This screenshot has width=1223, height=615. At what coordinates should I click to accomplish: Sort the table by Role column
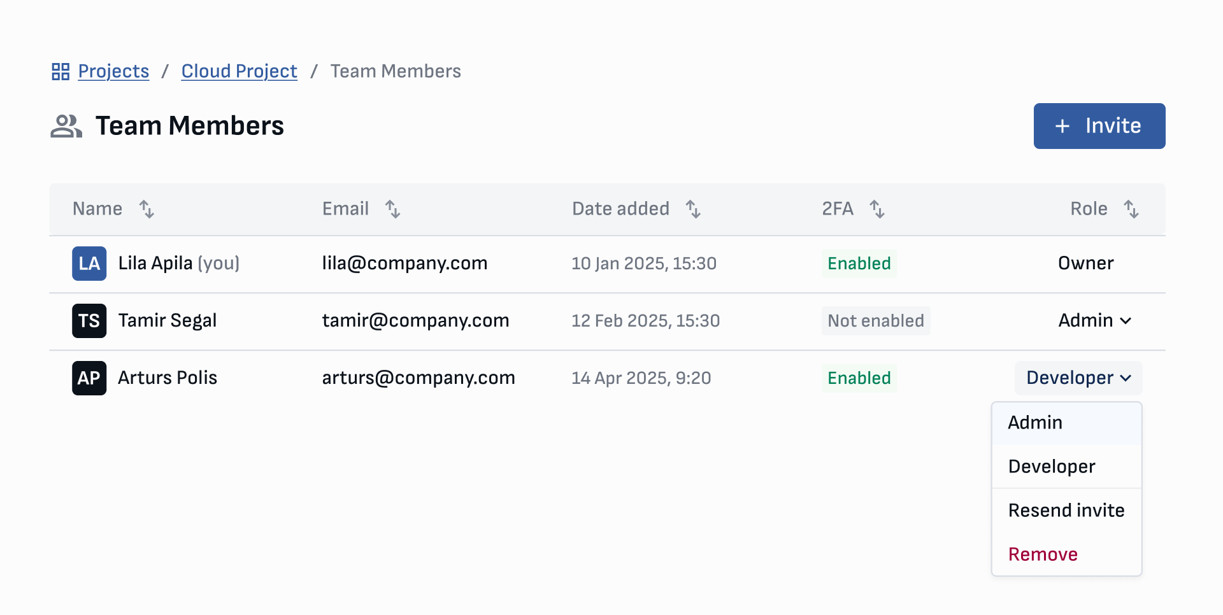[1131, 209]
